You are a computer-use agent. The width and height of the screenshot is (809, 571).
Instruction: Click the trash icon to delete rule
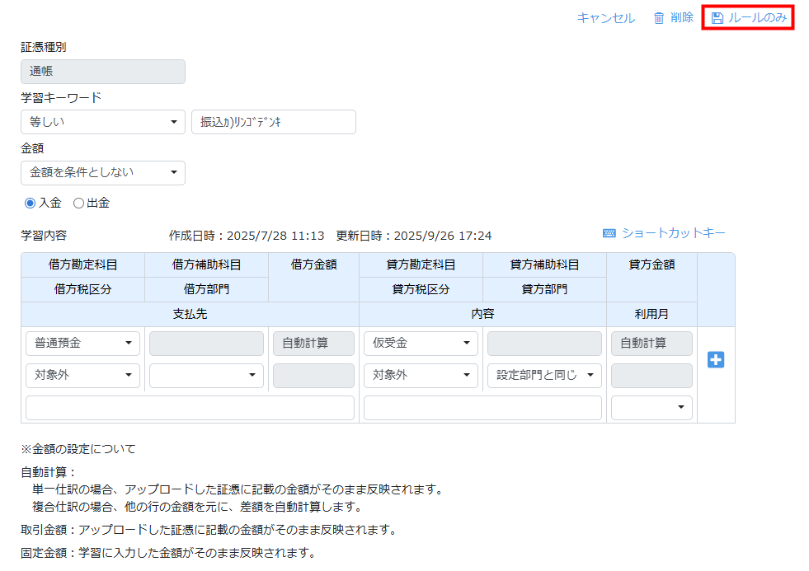[x=659, y=18]
